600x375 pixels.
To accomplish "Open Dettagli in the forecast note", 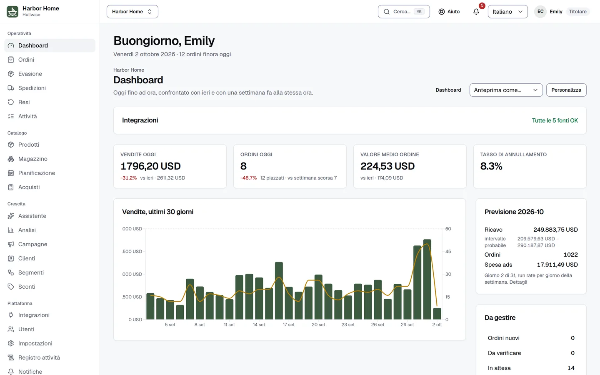I will pos(518,282).
